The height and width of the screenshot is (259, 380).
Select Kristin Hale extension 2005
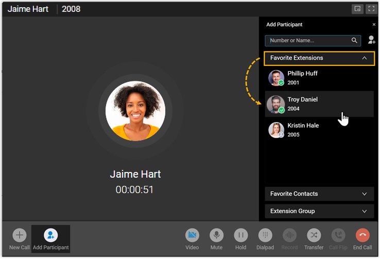pyautogui.click(x=319, y=130)
